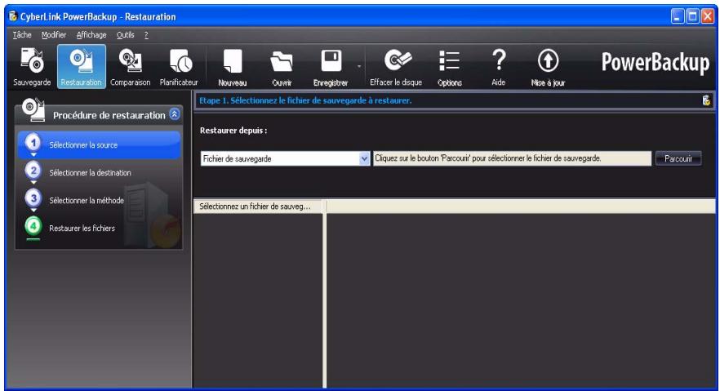
Task: Select the Restauration toolbar icon
Action: 82,67
